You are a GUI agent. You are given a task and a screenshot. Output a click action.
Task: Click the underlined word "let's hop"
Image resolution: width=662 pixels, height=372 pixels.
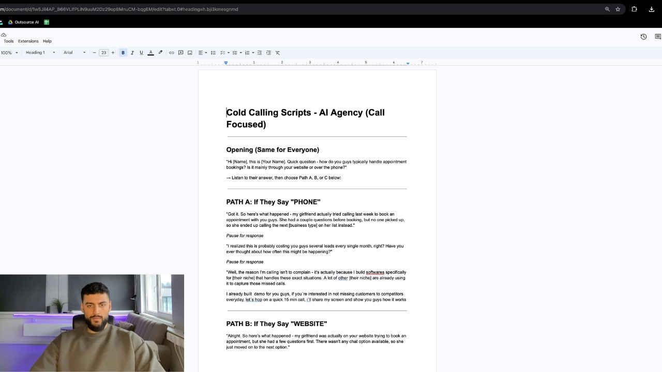[x=254, y=300]
